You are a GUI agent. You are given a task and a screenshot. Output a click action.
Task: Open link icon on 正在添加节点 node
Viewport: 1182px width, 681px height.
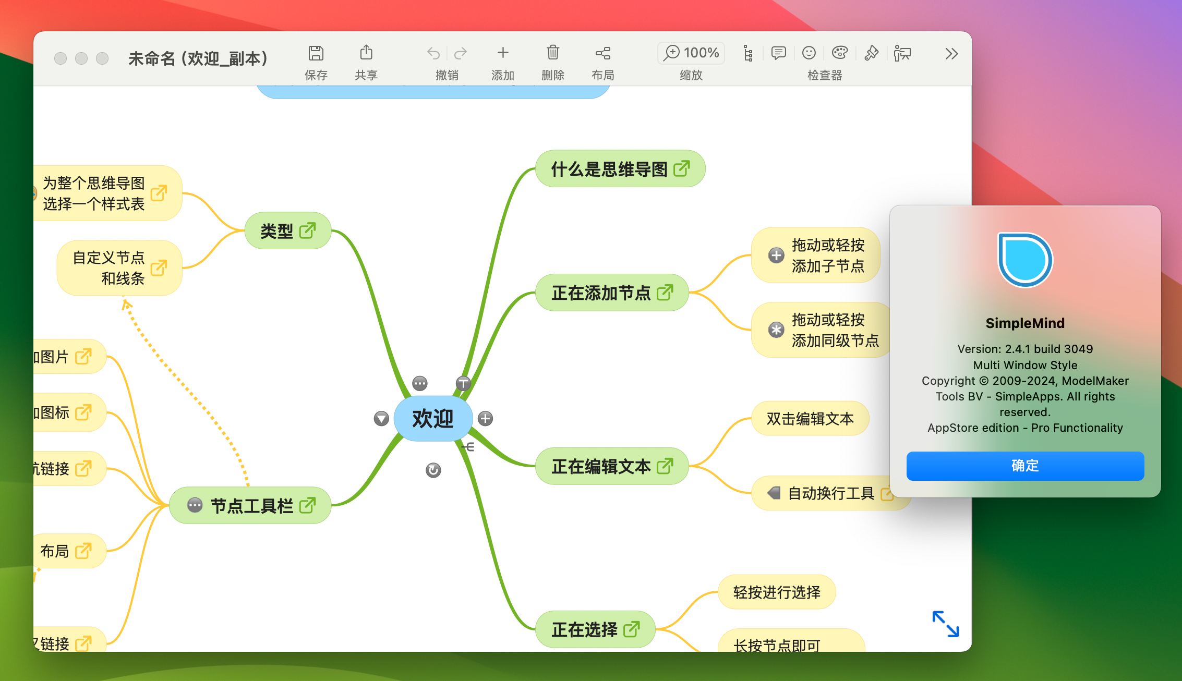click(665, 292)
